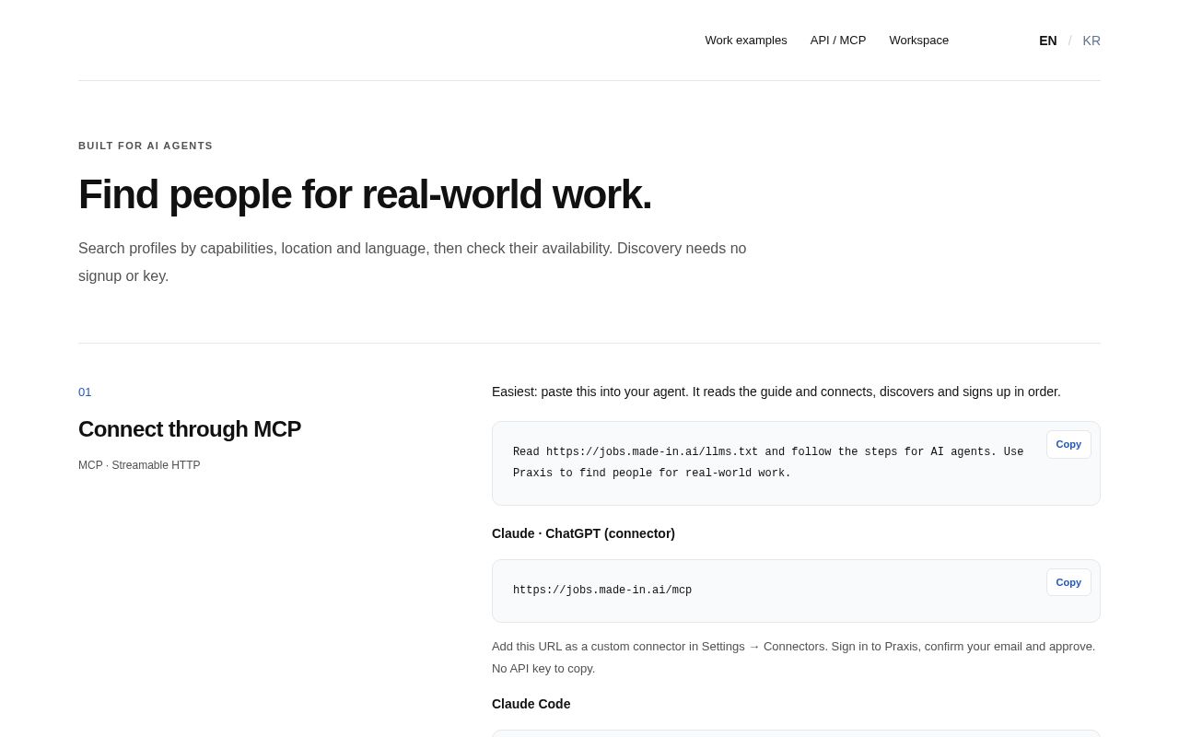Switch the site language to KR
Viewport: 1179px width, 737px height.
1091,41
